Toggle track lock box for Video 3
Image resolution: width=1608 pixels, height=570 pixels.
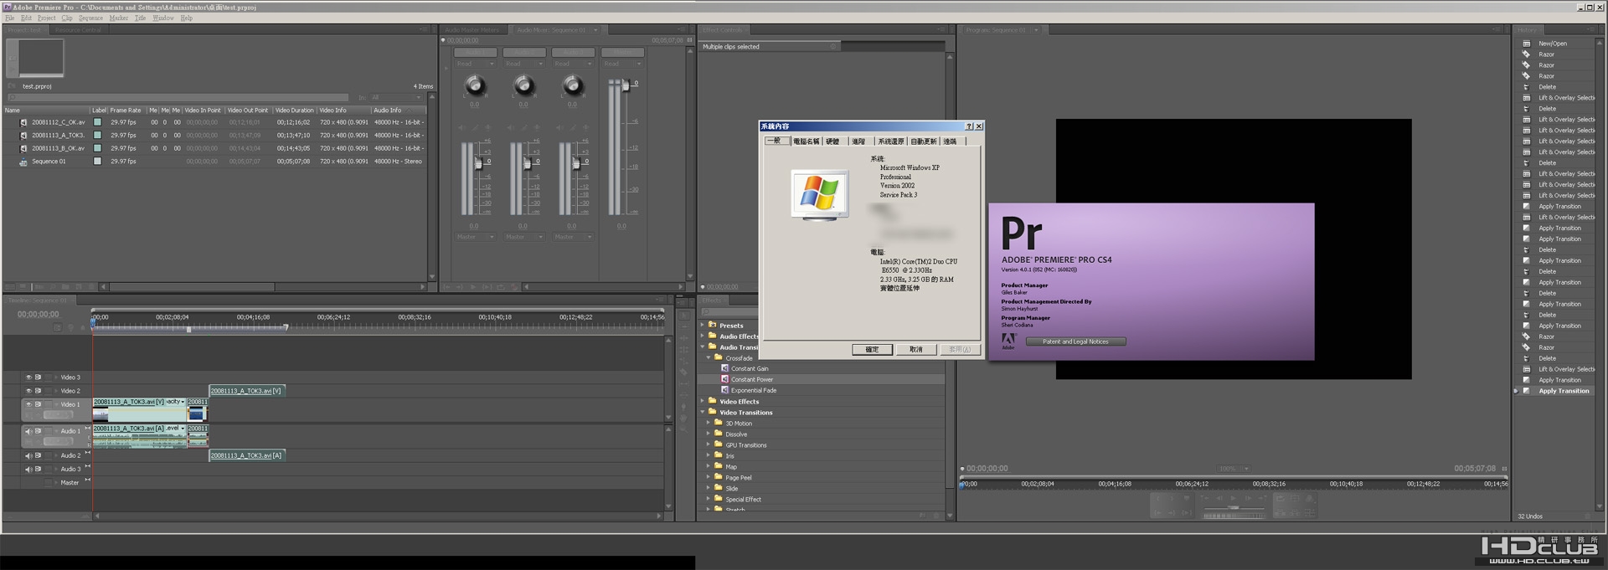tap(49, 377)
